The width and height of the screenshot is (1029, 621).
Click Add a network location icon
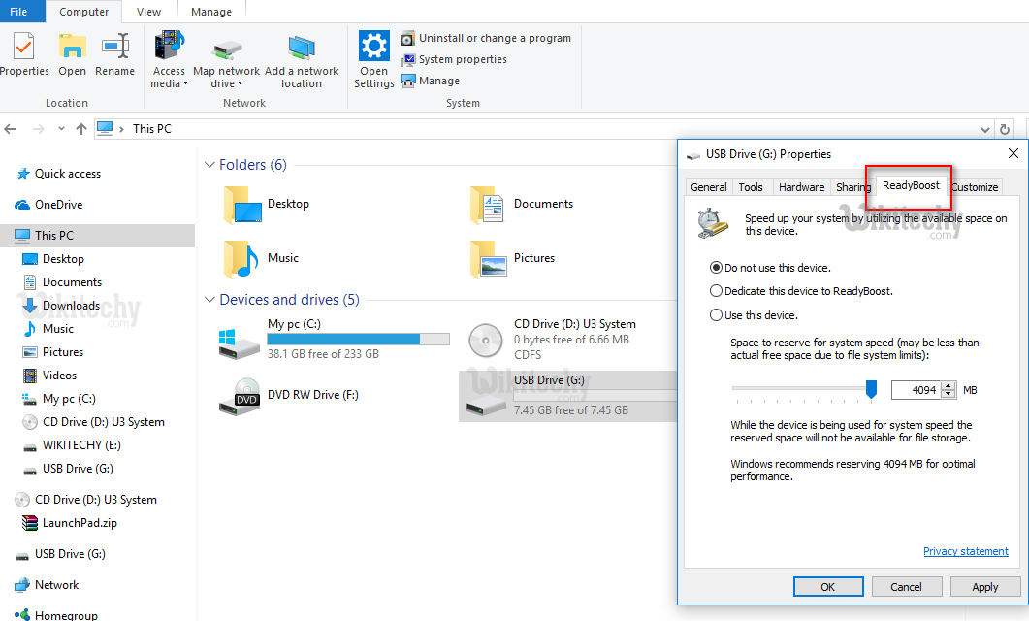point(302,49)
